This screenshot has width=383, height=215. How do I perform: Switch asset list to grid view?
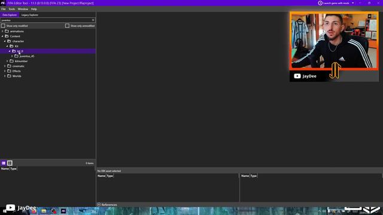tap(10, 163)
